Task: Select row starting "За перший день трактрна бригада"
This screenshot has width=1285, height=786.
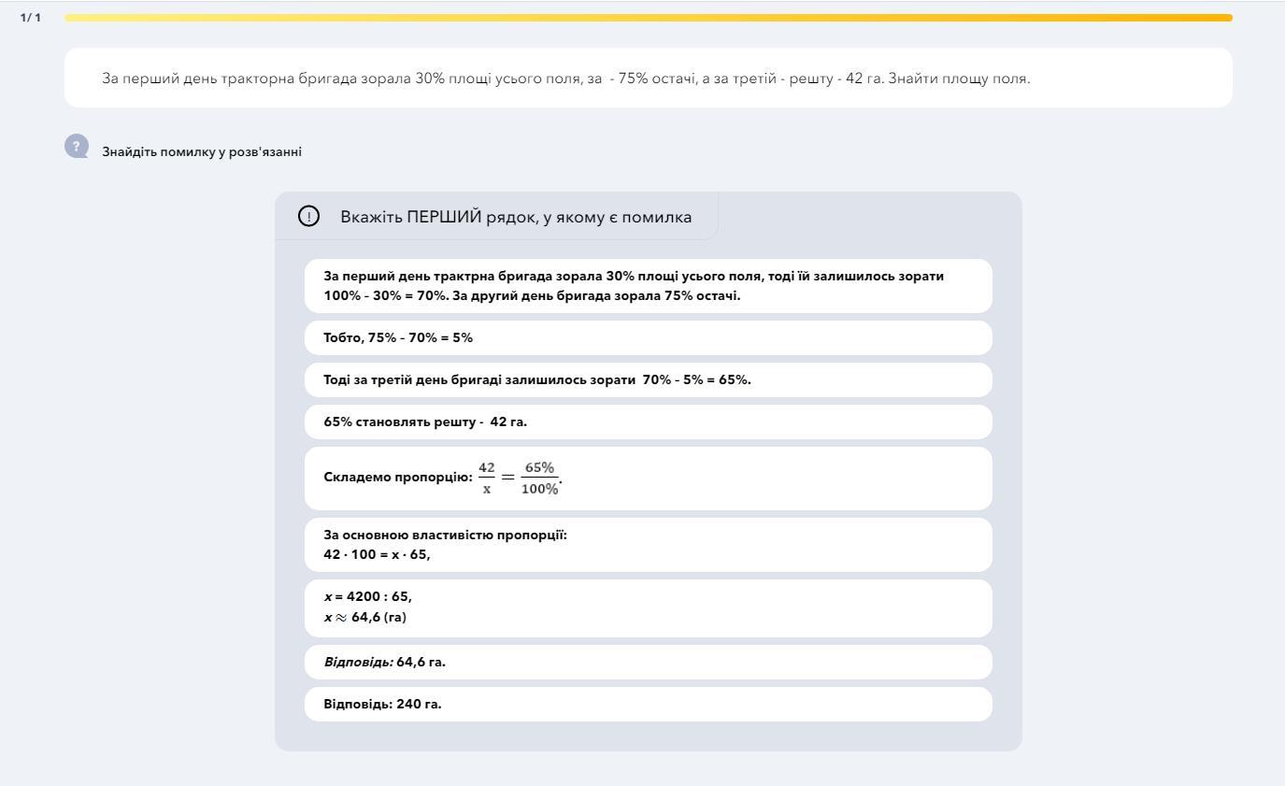Action: (648, 286)
